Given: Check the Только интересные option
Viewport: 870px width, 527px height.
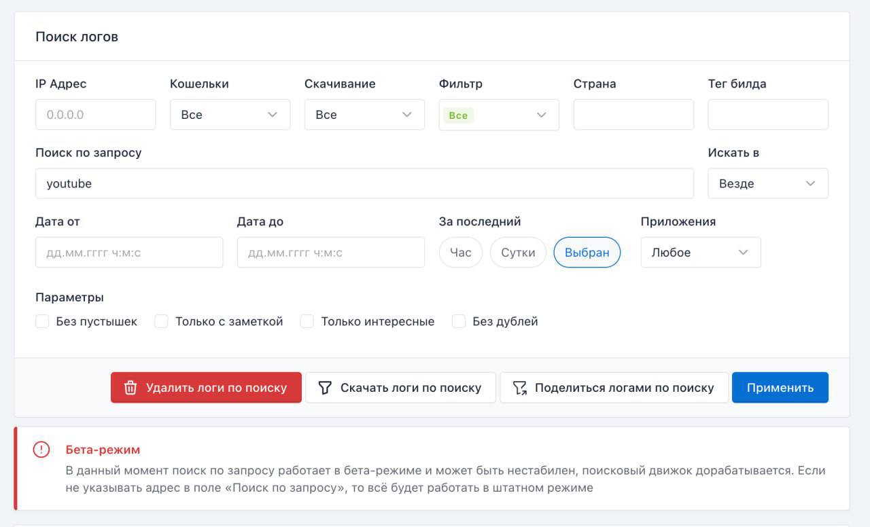Looking at the screenshot, I should click(307, 321).
